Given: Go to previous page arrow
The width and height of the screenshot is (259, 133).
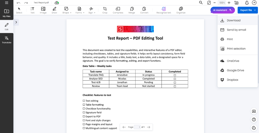Looking at the screenshot, I should pyautogui.click(x=124, y=127).
